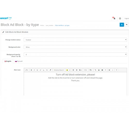This screenshot has width=129, height=129.
Task: Toggle fullscreen mode in the editor
Action: tap(109, 70)
